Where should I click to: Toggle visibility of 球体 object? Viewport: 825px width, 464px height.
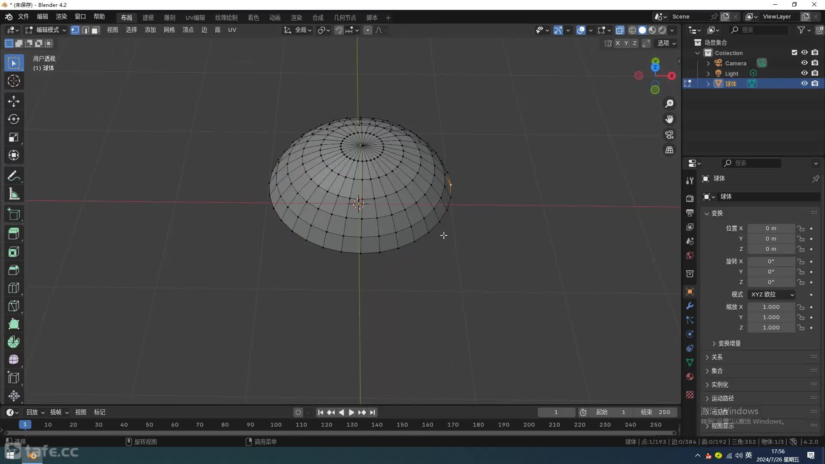click(804, 84)
